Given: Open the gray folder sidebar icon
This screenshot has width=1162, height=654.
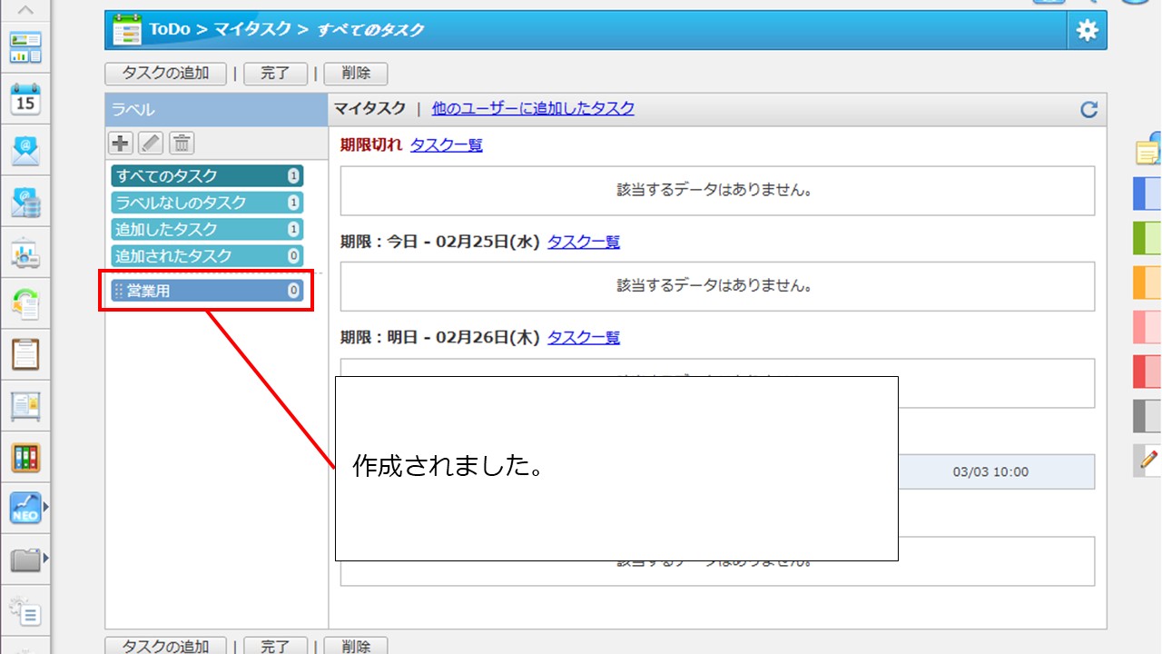Looking at the screenshot, I should (25, 560).
